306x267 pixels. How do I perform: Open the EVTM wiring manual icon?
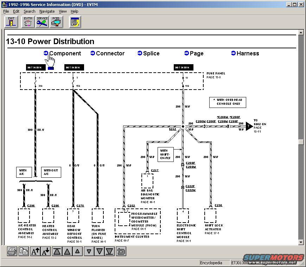(28, 22)
